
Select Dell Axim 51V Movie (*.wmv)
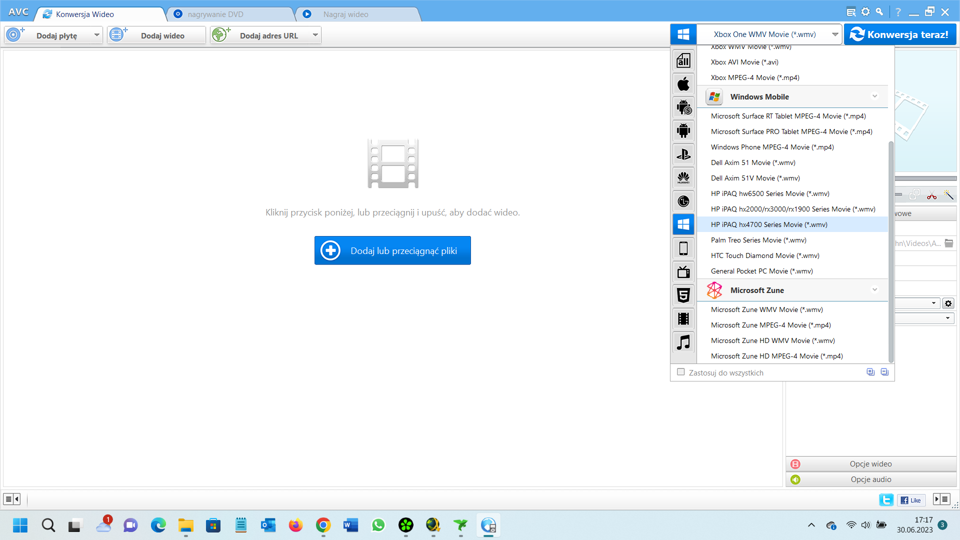[792, 178]
